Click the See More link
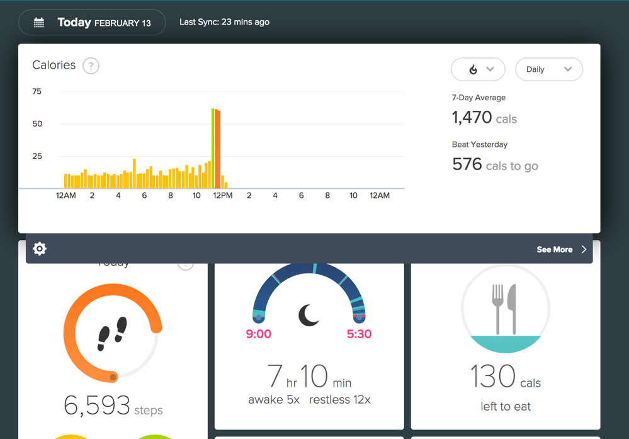 (554, 249)
